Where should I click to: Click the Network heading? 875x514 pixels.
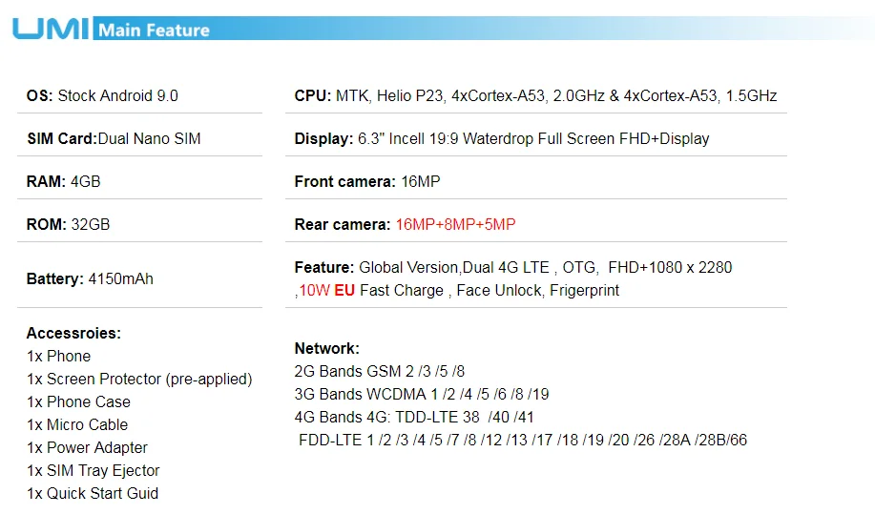pyautogui.click(x=327, y=348)
